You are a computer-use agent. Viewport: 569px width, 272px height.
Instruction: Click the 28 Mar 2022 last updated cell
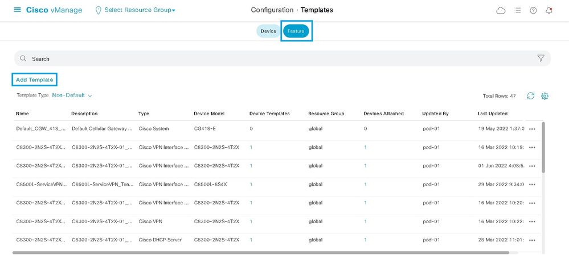tap(501, 240)
